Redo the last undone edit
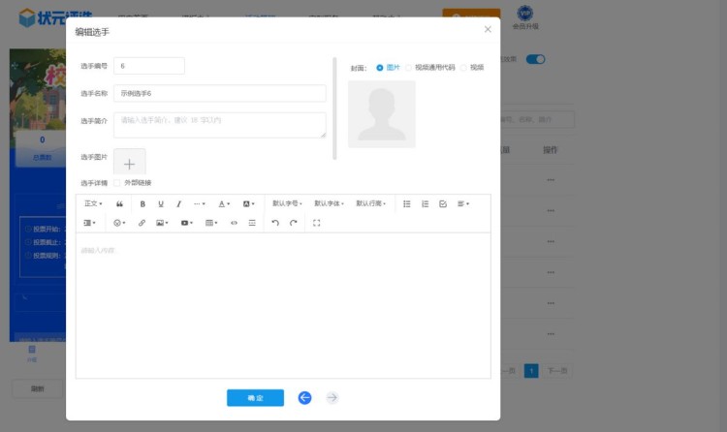The width and height of the screenshot is (727, 432). click(x=293, y=223)
